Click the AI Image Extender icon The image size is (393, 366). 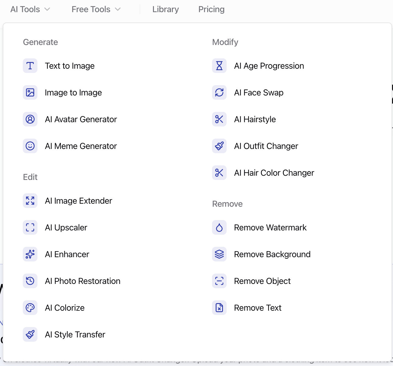point(30,201)
